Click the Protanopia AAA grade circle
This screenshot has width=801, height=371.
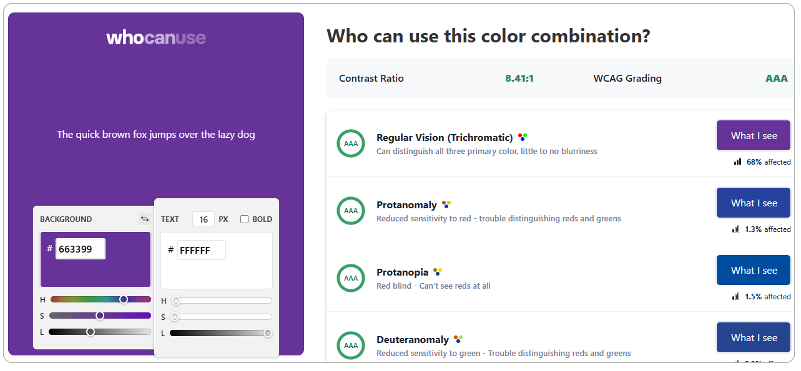(x=351, y=278)
